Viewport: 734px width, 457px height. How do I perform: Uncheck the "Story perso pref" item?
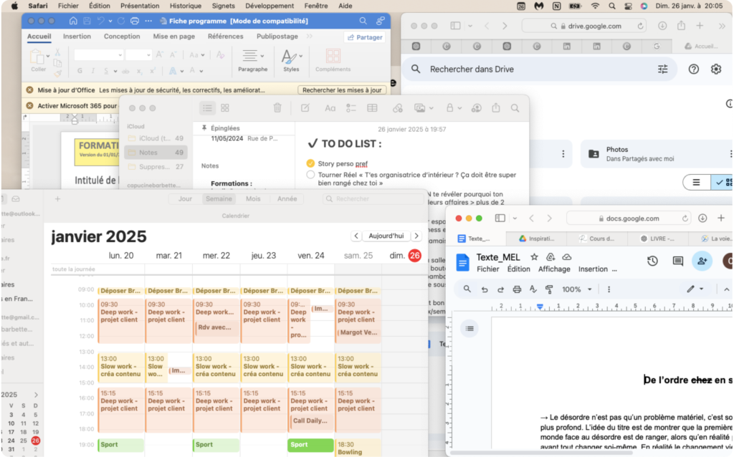(310, 163)
